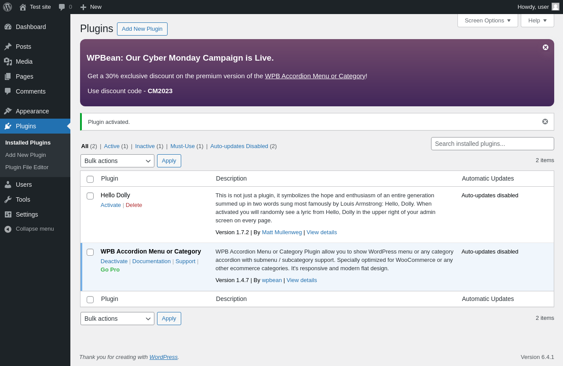Screen dimensions: 563x366
Task: Open the WordPress logo menu
Action: 7,7
